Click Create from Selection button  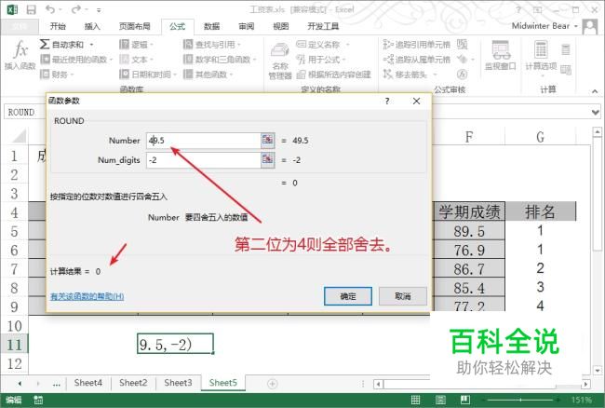pyautogui.click(x=334, y=75)
